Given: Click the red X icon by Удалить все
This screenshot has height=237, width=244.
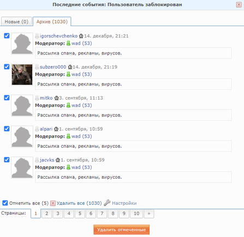Looking at the screenshot, I should [x=53, y=203].
